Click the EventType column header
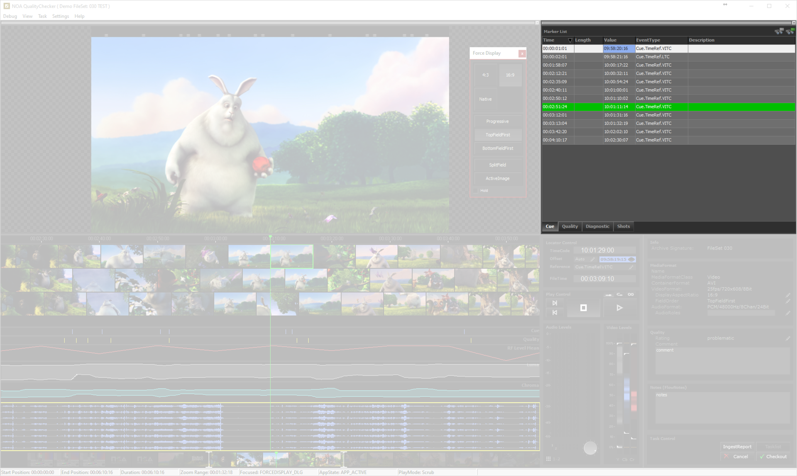 661,40
